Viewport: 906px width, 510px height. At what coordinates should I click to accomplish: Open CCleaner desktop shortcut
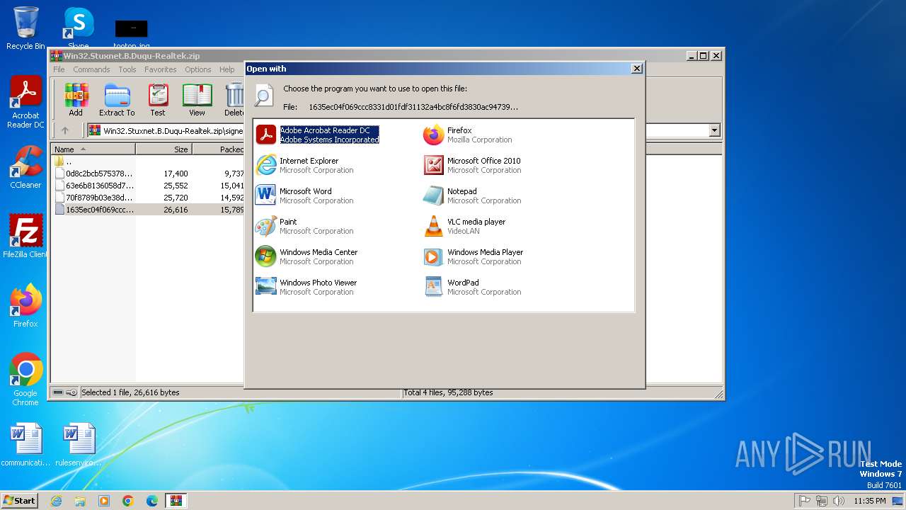coord(25,168)
